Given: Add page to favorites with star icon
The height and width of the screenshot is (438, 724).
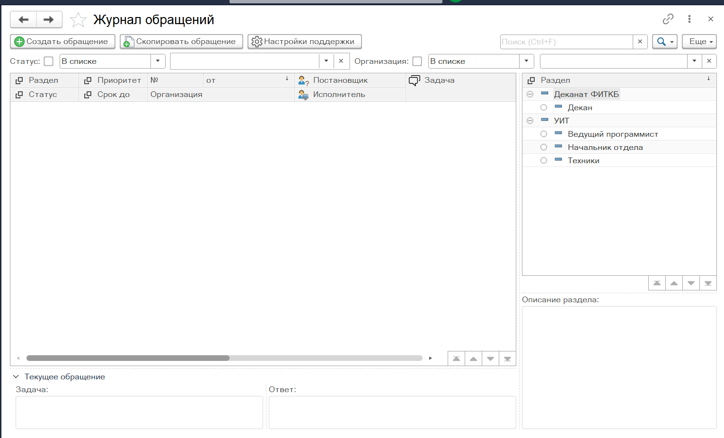Looking at the screenshot, I should tap(78, 20).
